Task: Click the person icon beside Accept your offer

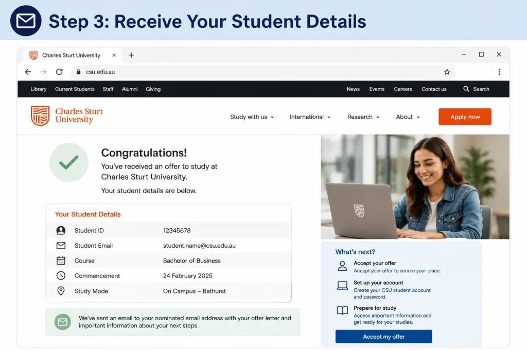Action: pyautogui.click(x=342, y=266)
